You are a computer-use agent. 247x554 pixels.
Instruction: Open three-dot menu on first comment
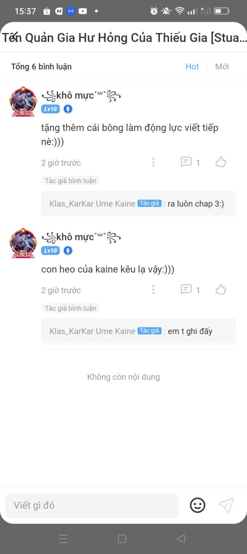coord(153,162)
